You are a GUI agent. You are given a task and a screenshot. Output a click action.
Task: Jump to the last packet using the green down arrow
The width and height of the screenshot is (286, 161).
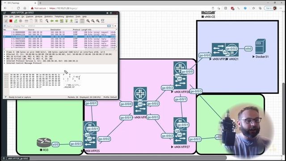pyautogui.click(x=71, y=21)
